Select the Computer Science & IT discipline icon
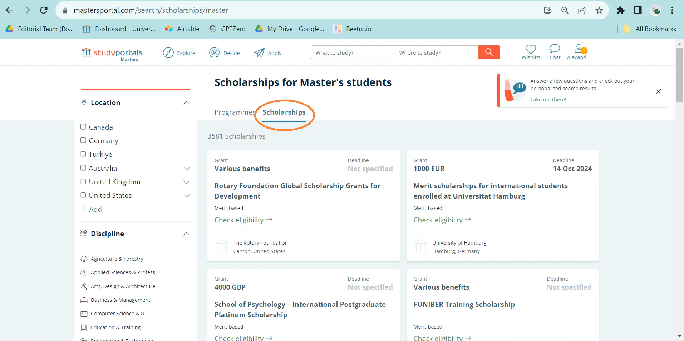The width and height of the screenshot is (684, 341). (84, 314)
